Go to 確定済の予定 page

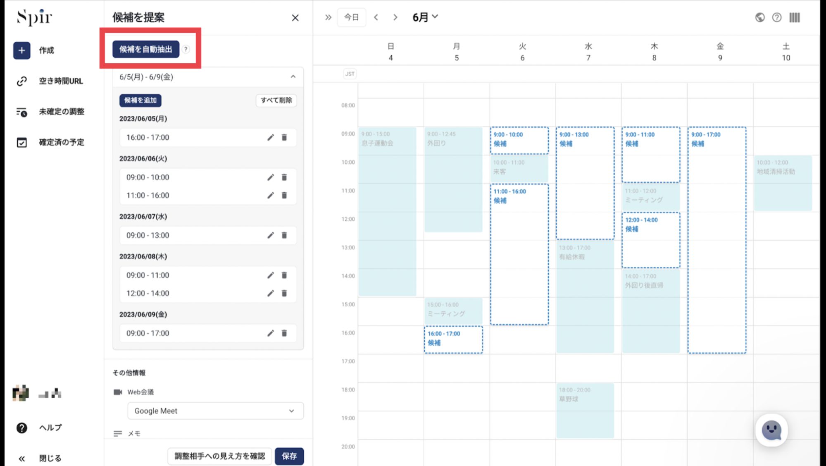click(x=61, y=142)
